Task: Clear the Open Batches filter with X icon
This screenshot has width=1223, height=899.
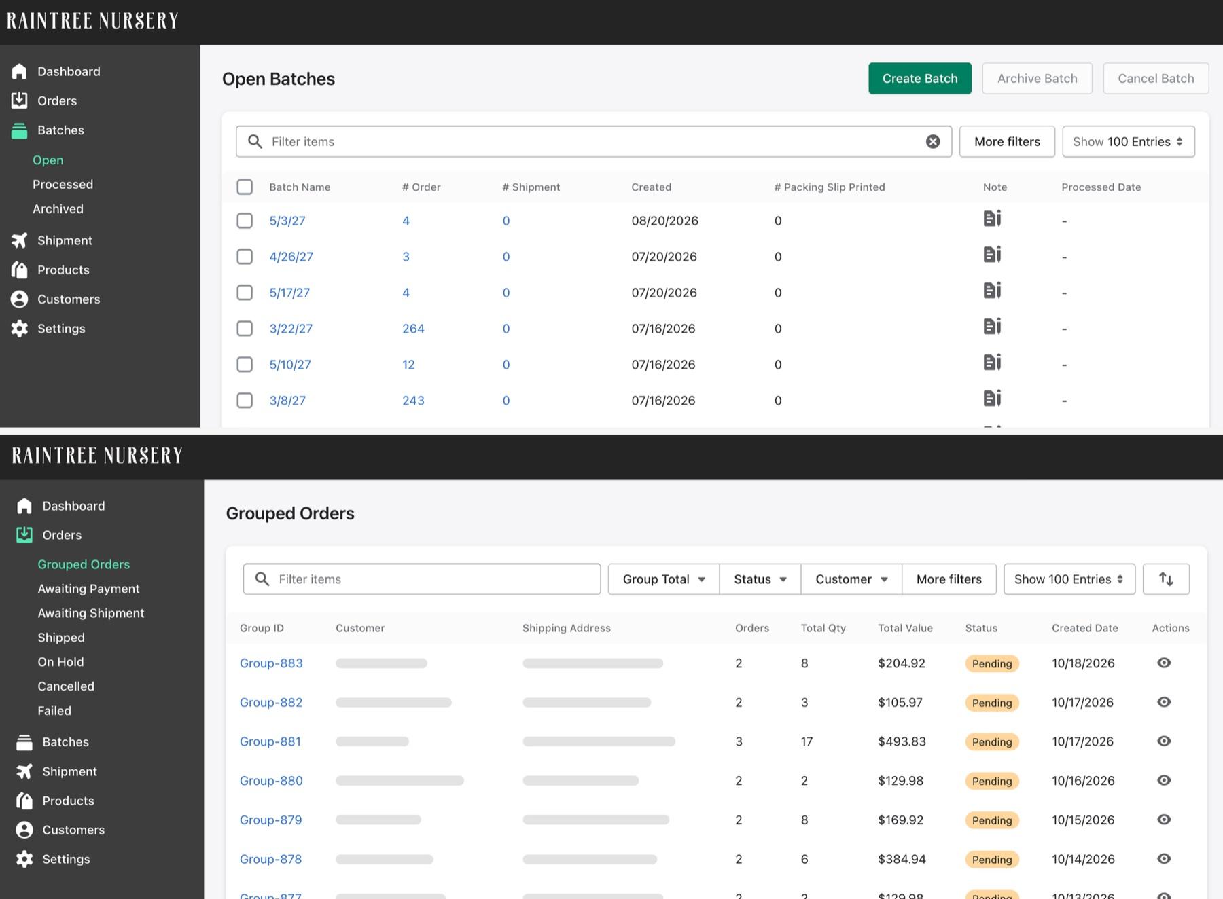Action: (x=933, y=141)
